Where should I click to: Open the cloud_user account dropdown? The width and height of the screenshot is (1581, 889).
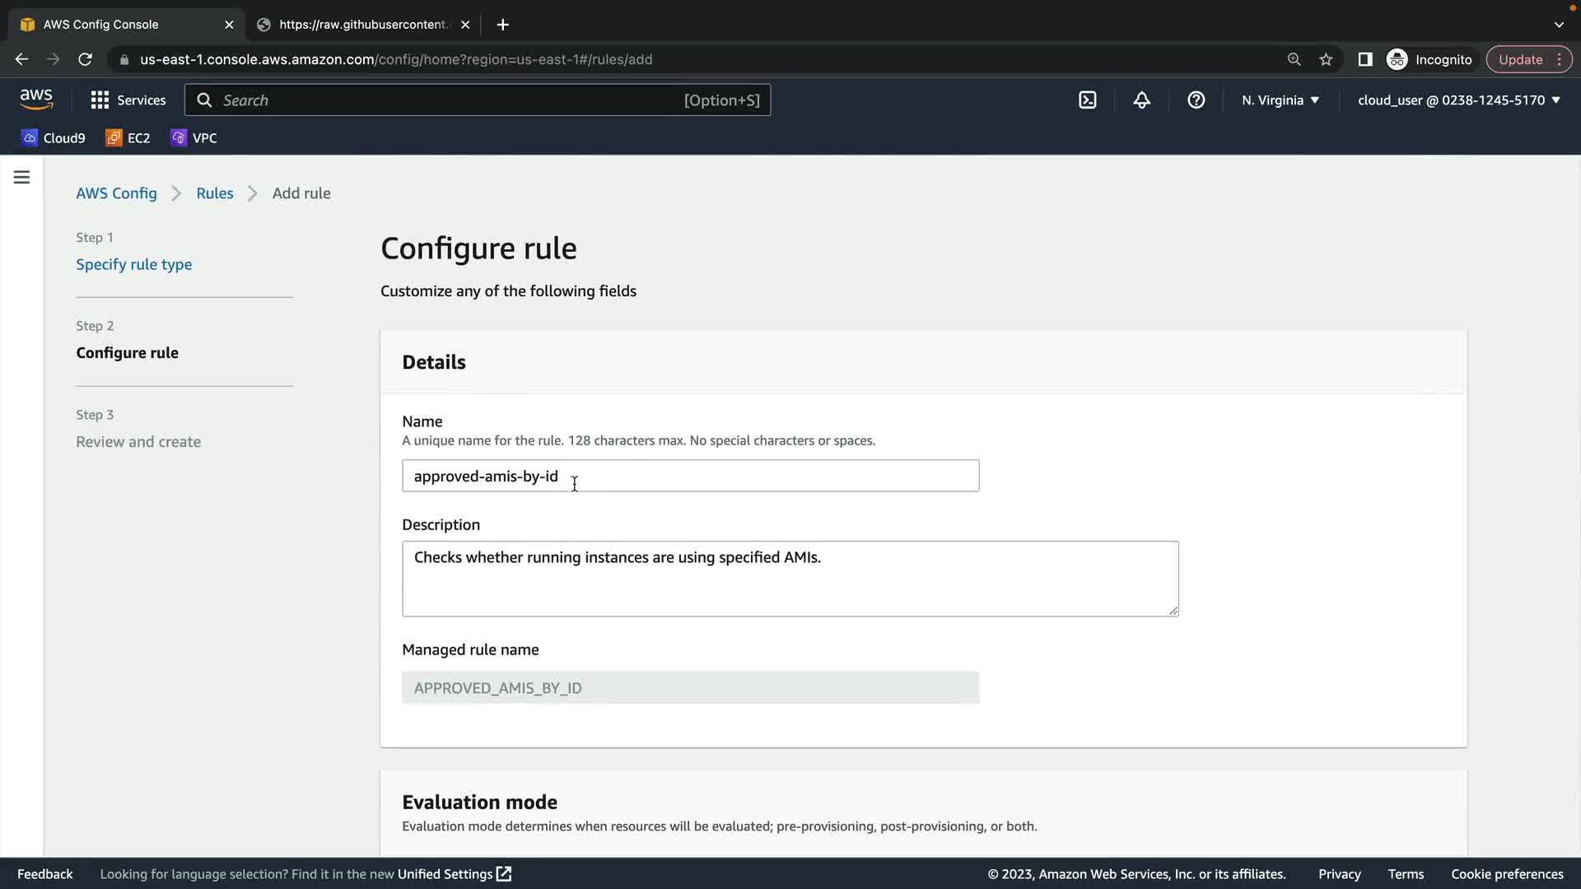point(1458,100)
